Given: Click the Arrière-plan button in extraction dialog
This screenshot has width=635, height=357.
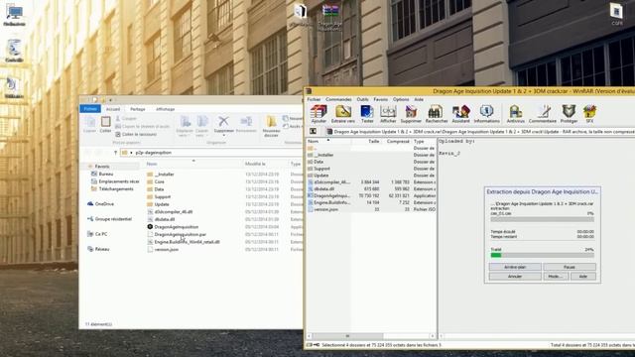Looking at the screenshot, I should coord(515,267).
